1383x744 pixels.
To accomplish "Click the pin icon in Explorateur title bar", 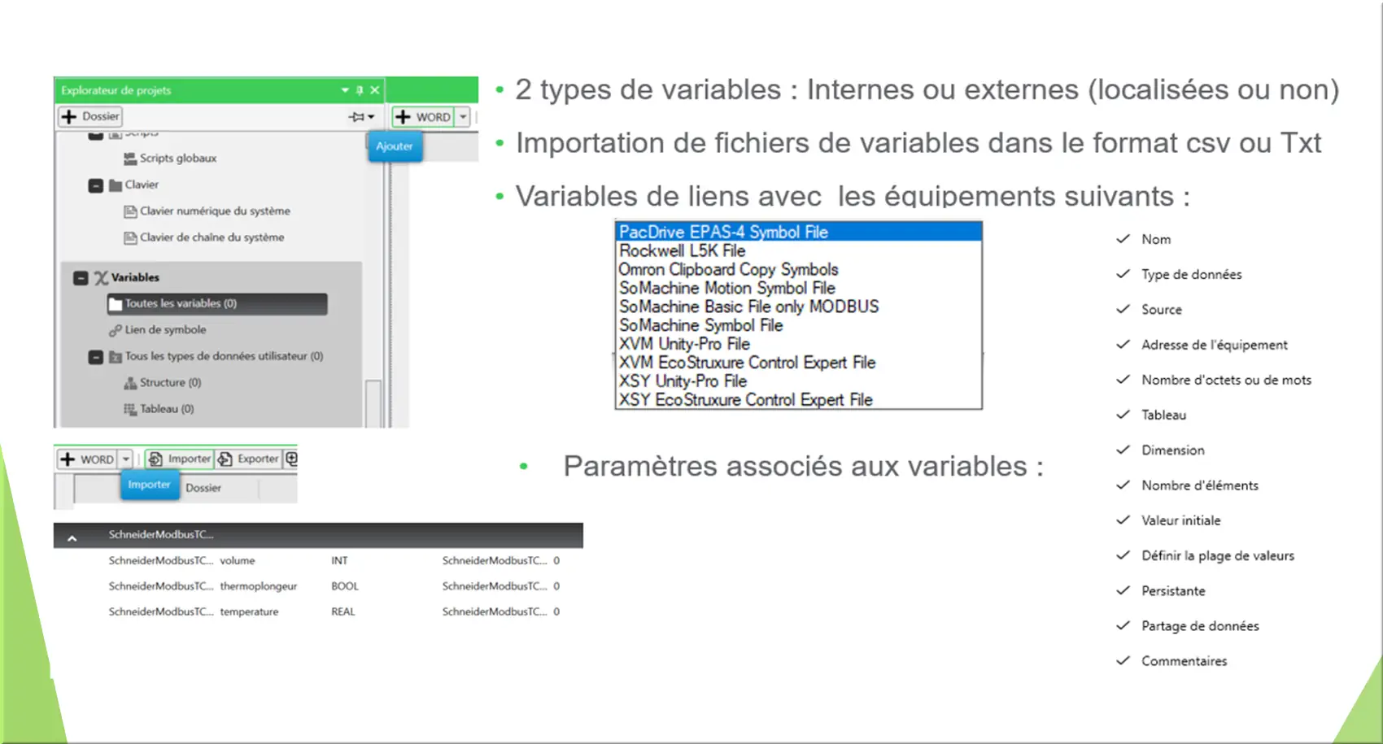I will tap(360, 90).
